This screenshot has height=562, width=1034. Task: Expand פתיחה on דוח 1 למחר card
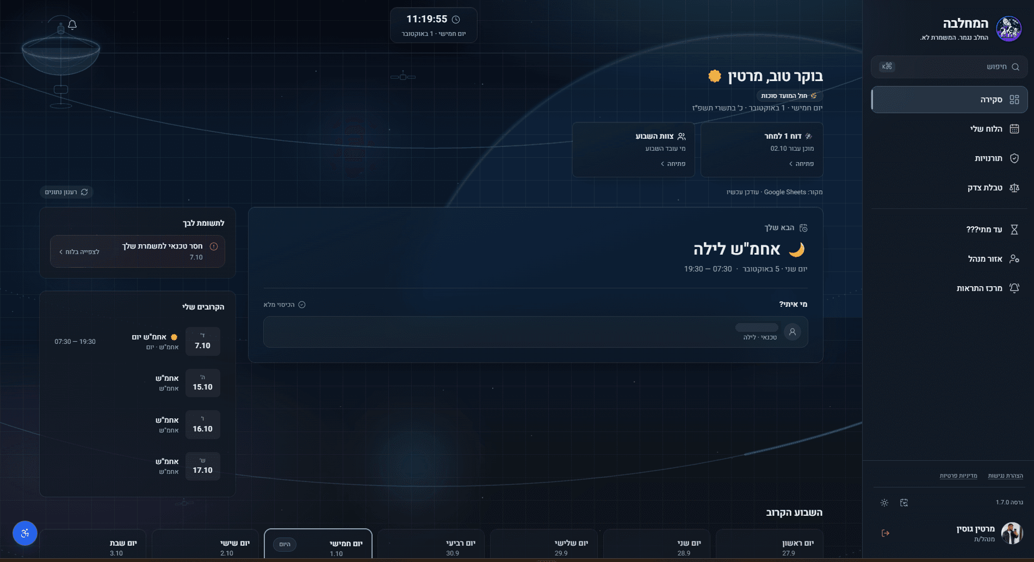801,164
